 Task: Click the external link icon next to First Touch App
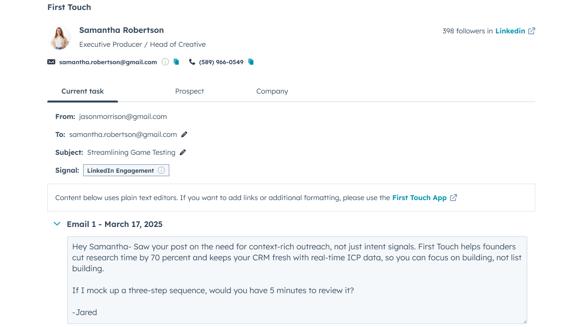tap(454, 197)
